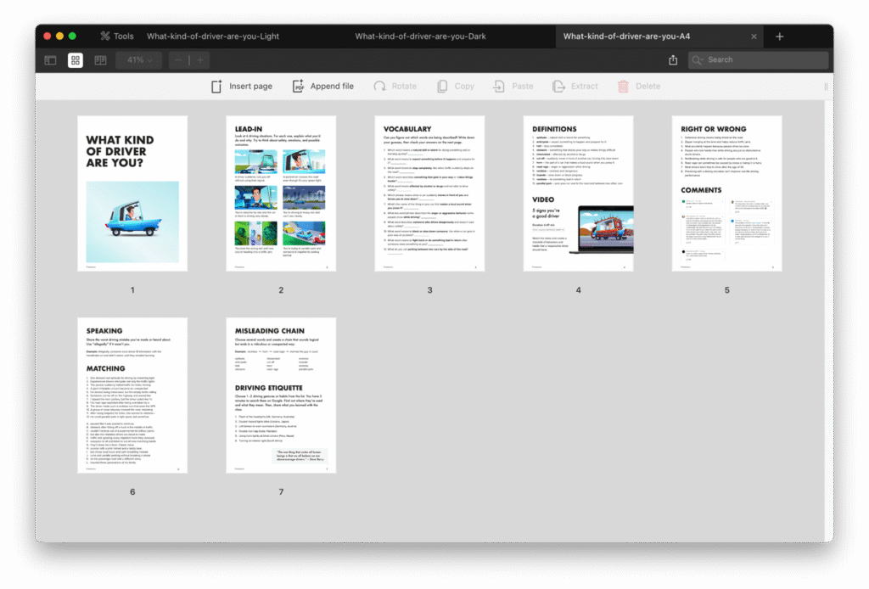Close the What-kind-of-driver-are-you-A4 tab
Screen dimensions: 869x589
pyautogui.click(x=754, y=36)
